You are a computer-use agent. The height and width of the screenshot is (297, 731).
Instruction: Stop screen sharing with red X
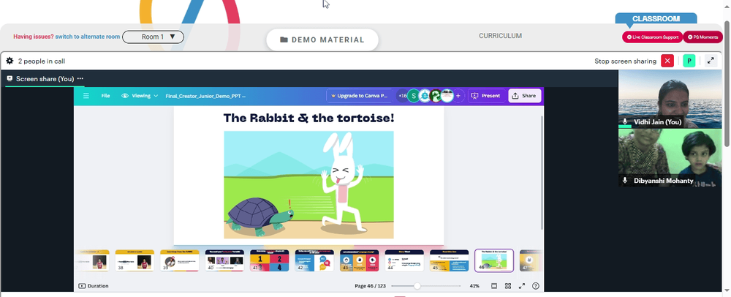[x=667, y=61]
